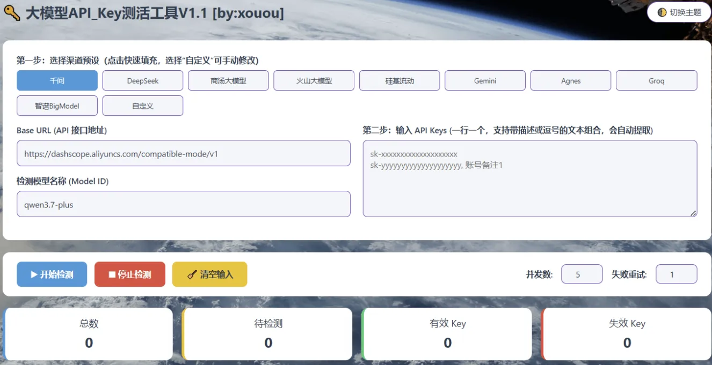This screenshot has width=712, height=365.
Task: Click the key icon beside the title
Action: [x=12, y=13]
